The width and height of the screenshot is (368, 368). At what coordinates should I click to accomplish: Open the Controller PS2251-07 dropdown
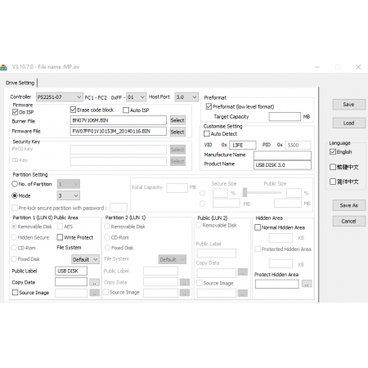click(60, 97)
